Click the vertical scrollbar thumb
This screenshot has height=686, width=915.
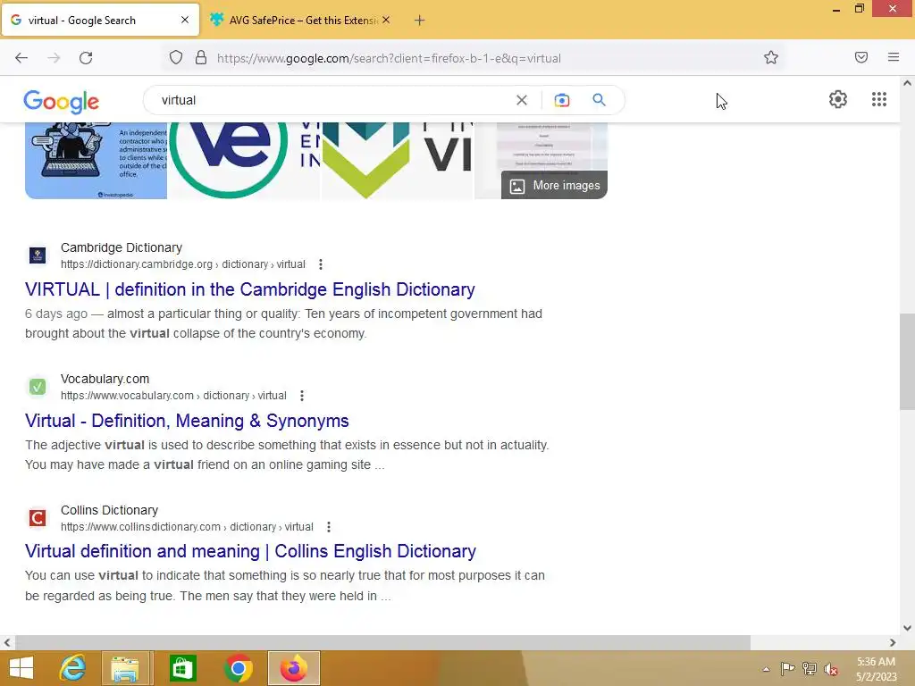tap(907, 362)
